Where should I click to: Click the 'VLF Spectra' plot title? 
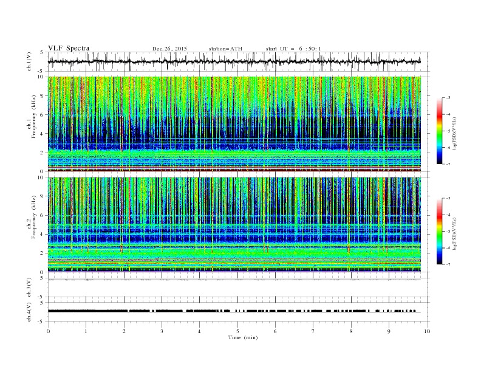[x=69, y=48]
